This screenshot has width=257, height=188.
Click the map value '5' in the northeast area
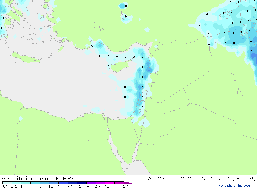coord(234,43)
